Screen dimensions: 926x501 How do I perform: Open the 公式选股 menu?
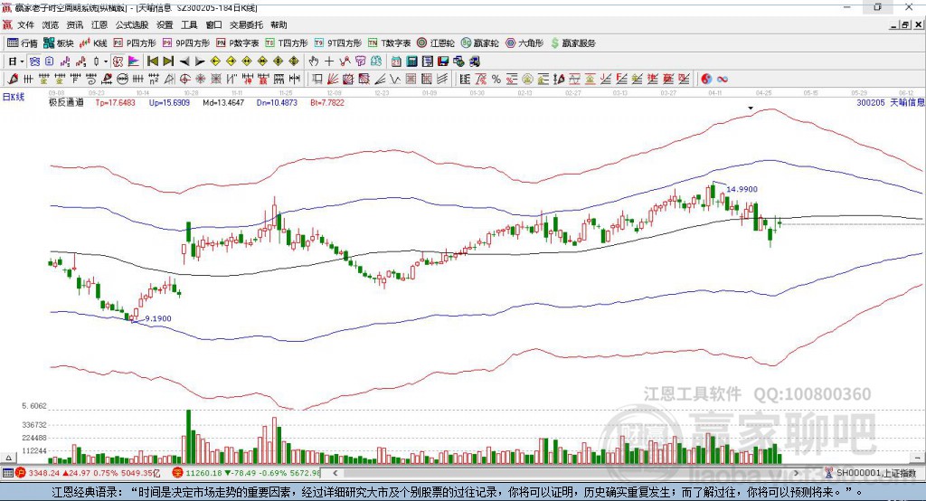coord(132,24)
